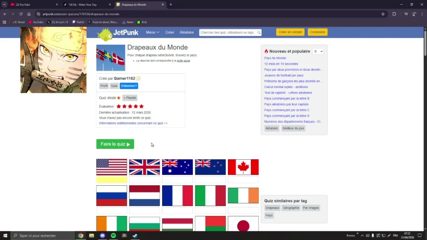Open the fr language dropdown

point(318,51)
